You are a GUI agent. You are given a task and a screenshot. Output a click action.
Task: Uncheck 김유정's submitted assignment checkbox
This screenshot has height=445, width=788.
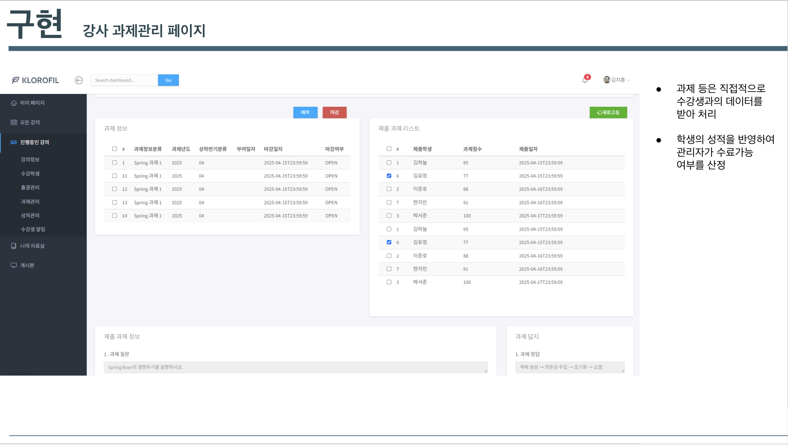[x=389, y=176]
